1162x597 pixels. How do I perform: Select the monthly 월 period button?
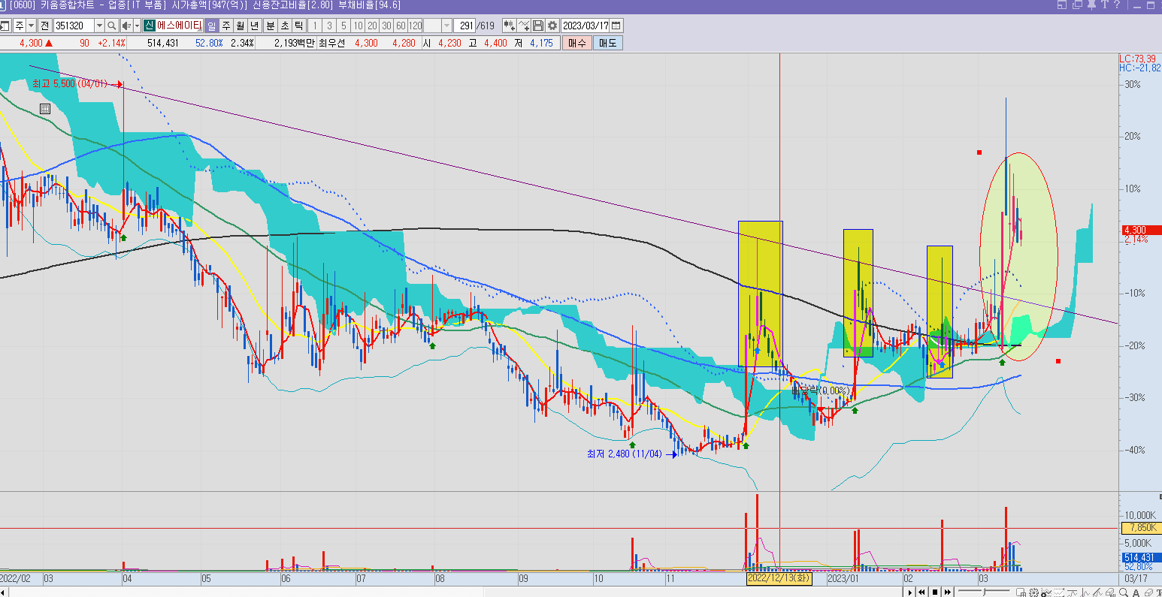[x=241, y=26]
